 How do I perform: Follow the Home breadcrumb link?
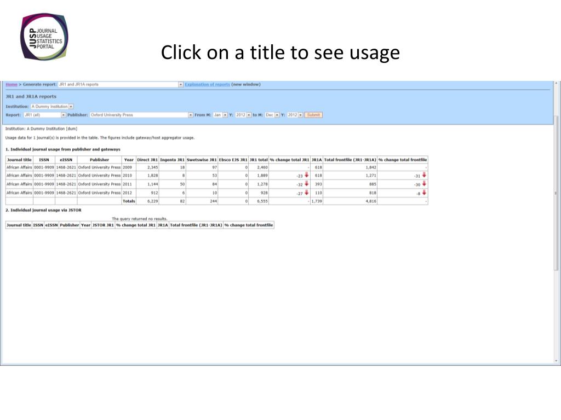[x=12, y=84]
